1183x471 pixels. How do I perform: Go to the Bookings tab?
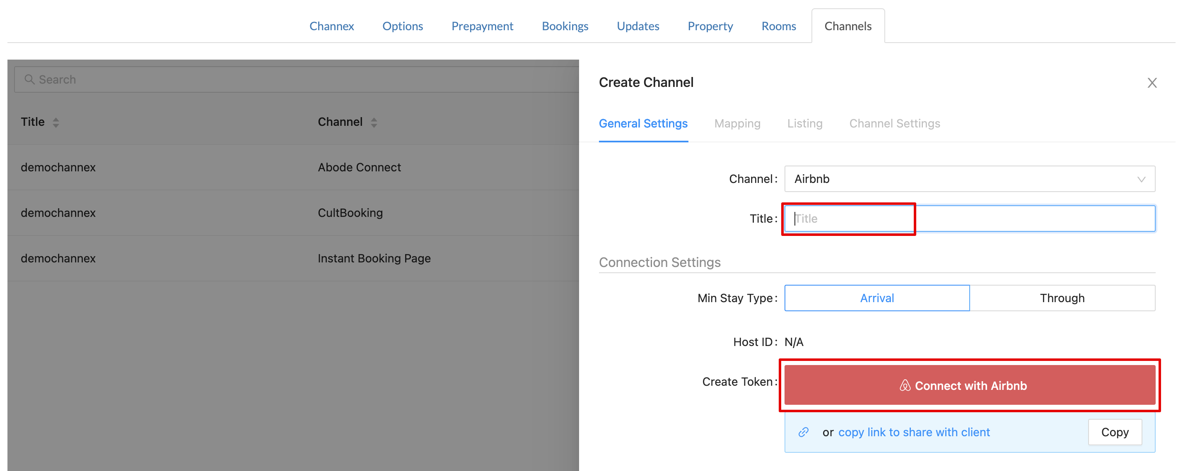[x=565, y=26]
